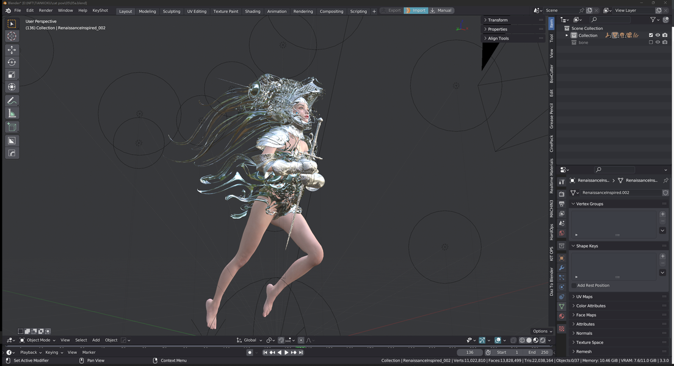674x366 pixels.
Task: Switch to the Sculpting workspace tab
Action: (172, 11)
